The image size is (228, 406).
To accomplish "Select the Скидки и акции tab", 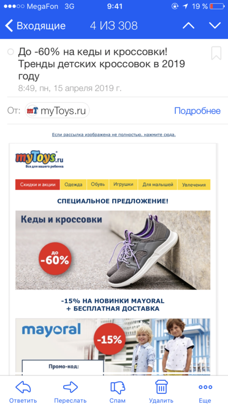I will tap(38, 185).
